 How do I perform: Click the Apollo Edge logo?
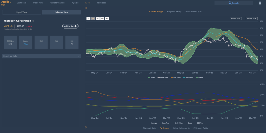[6, 3]
